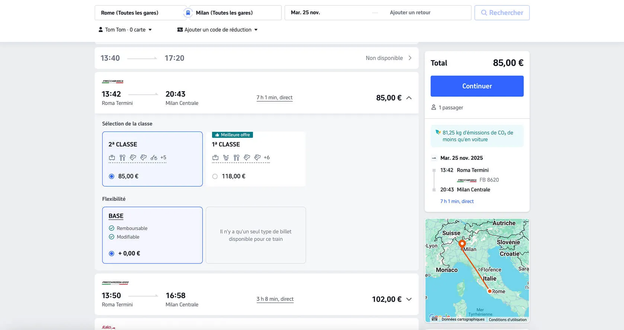Open Conditions d'utilisation map link
This screenshot has height=330, width=624.
point(508,320)
